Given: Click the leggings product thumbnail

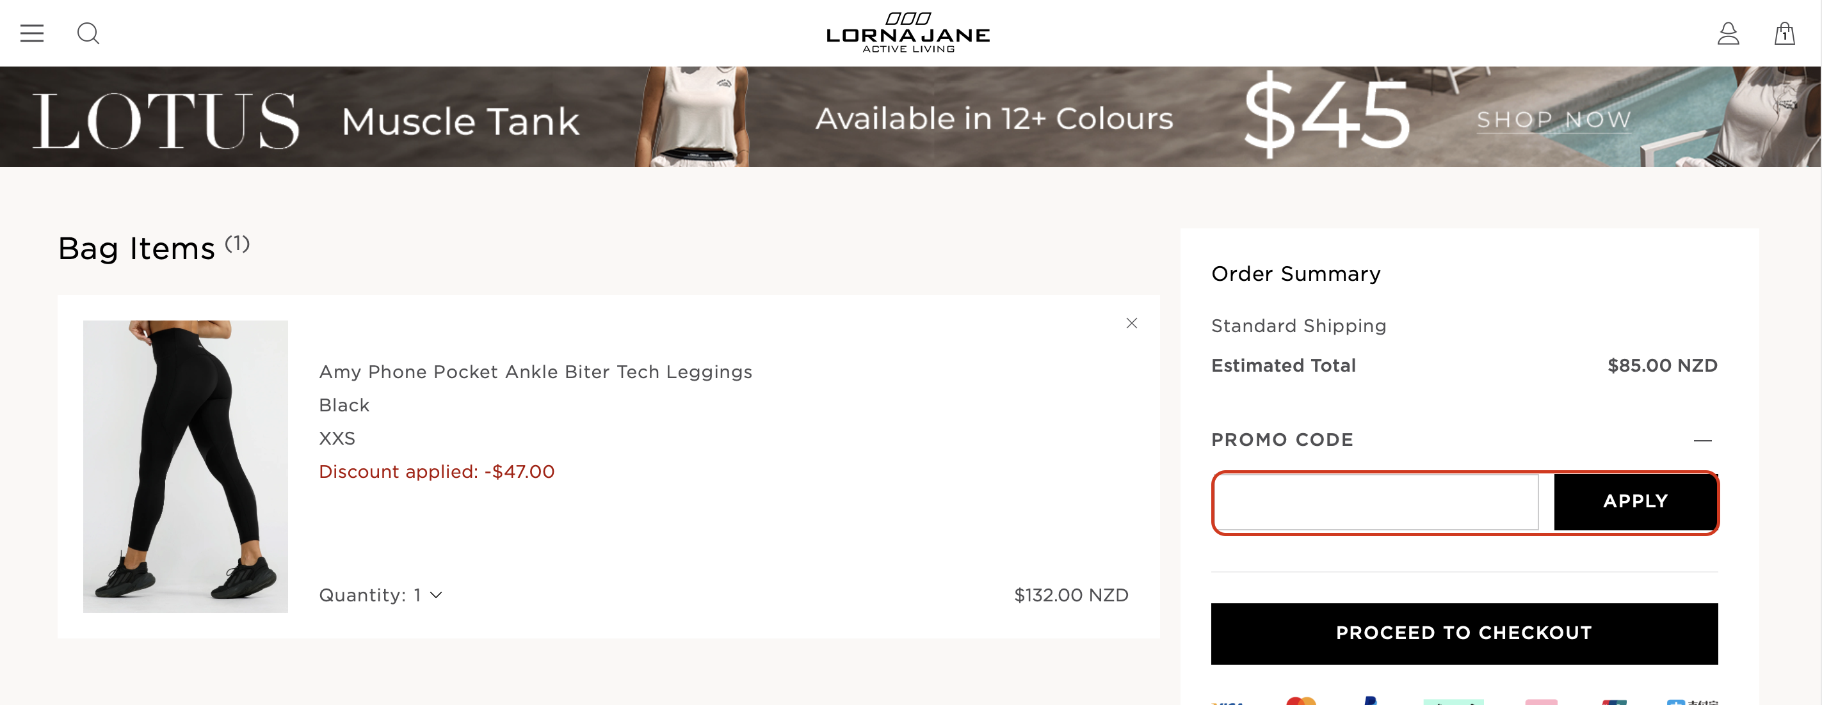Looking at the screenshot, I should click(185, 467).
